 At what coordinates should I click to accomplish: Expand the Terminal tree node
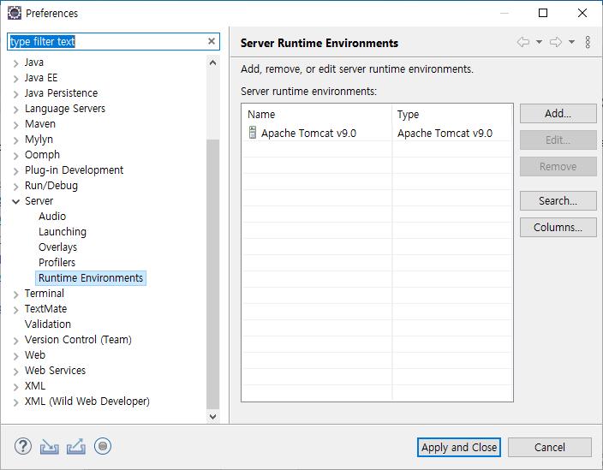tap(15, 294)
